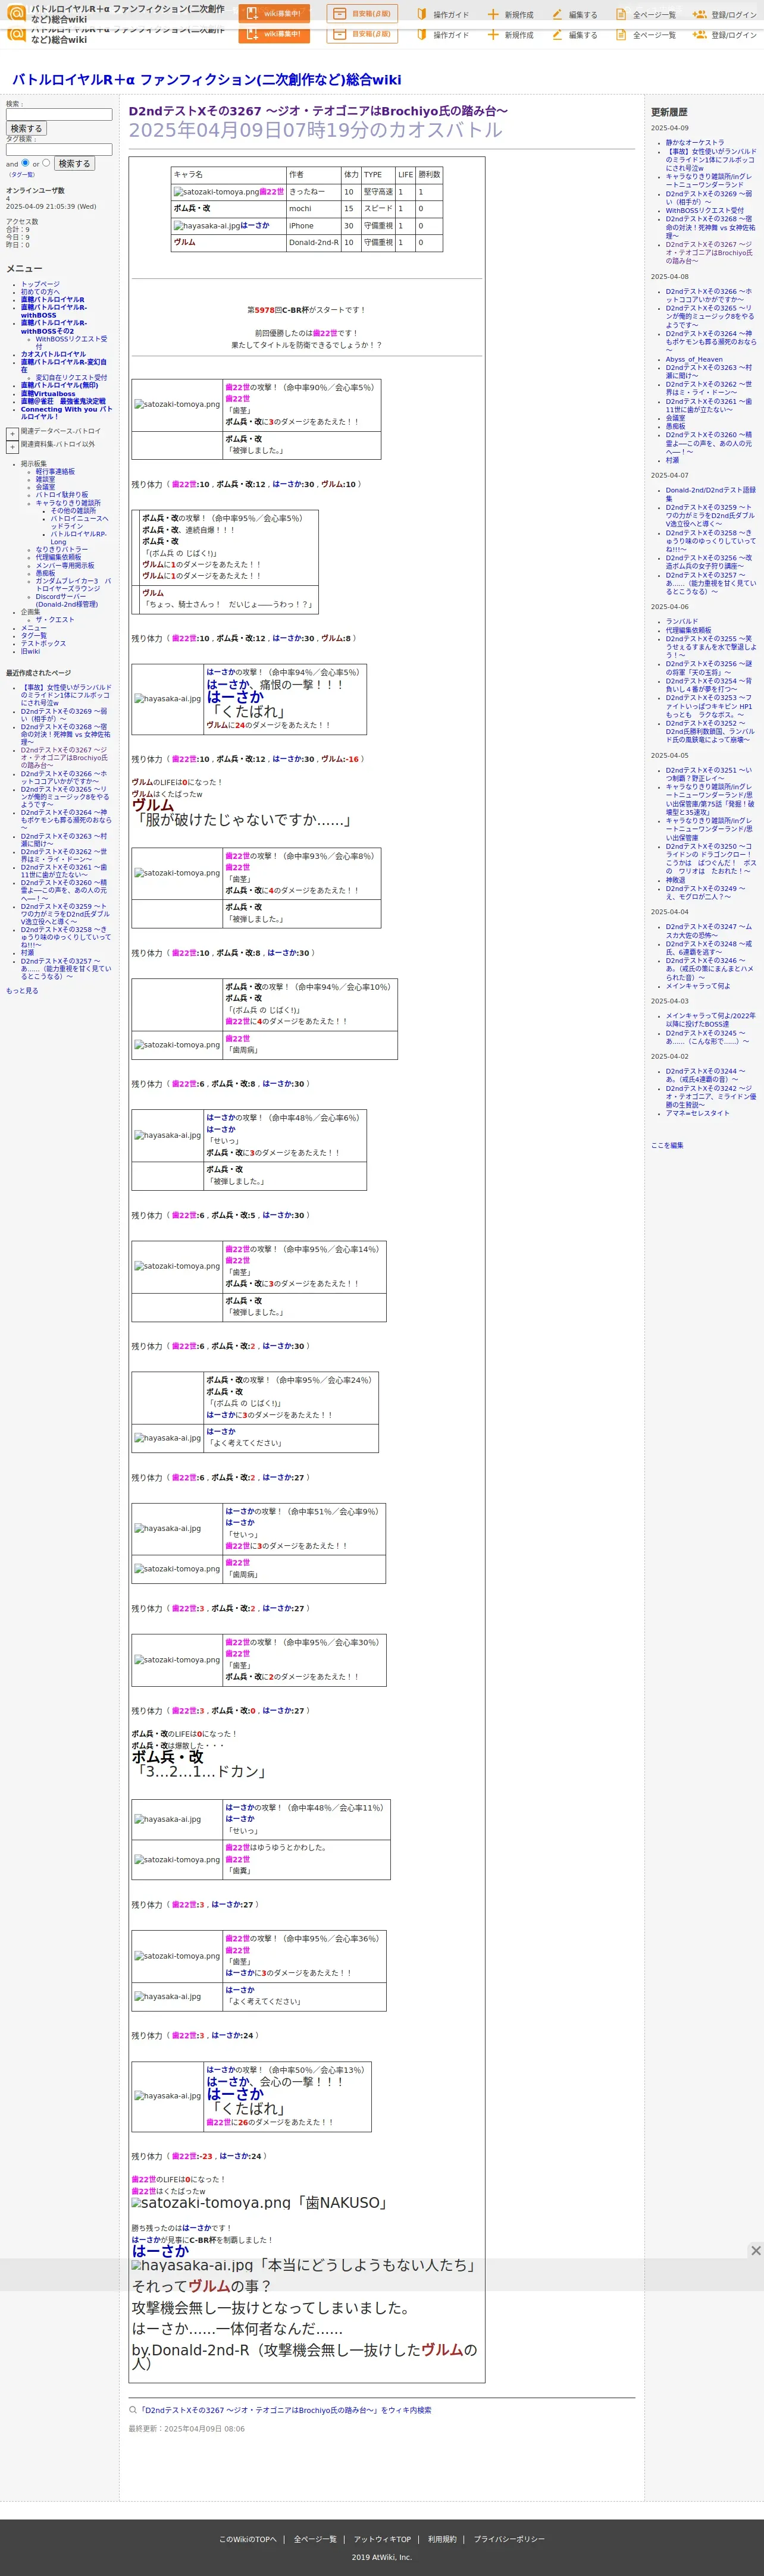Open バトロイニュースヘッドライン link
This screenshot has width=764, height=2576.
coord(79,522)
